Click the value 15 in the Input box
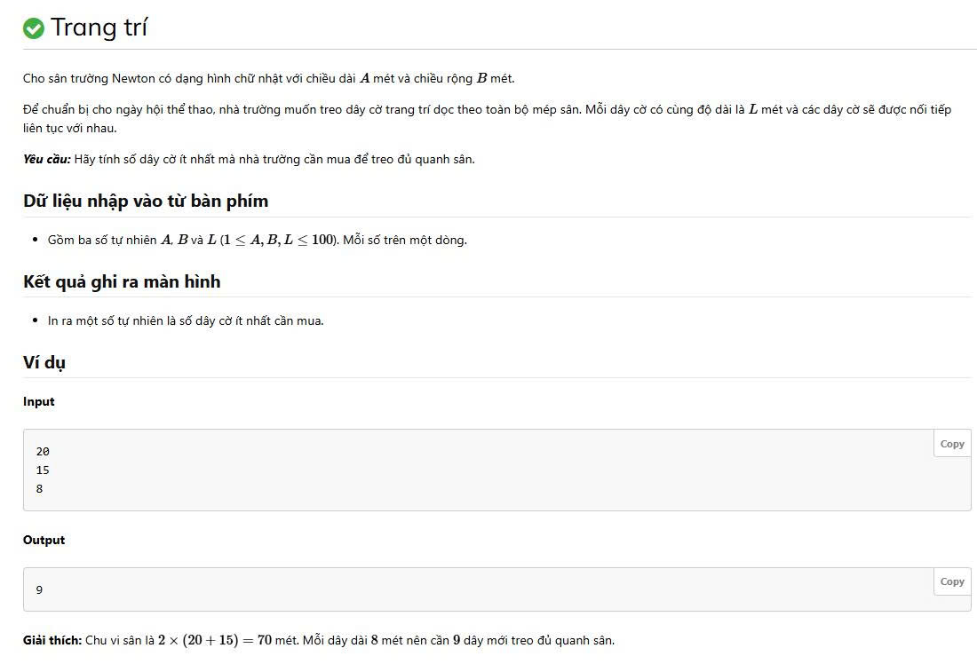Viewport: 977px width, 664px height. point(43,470)
